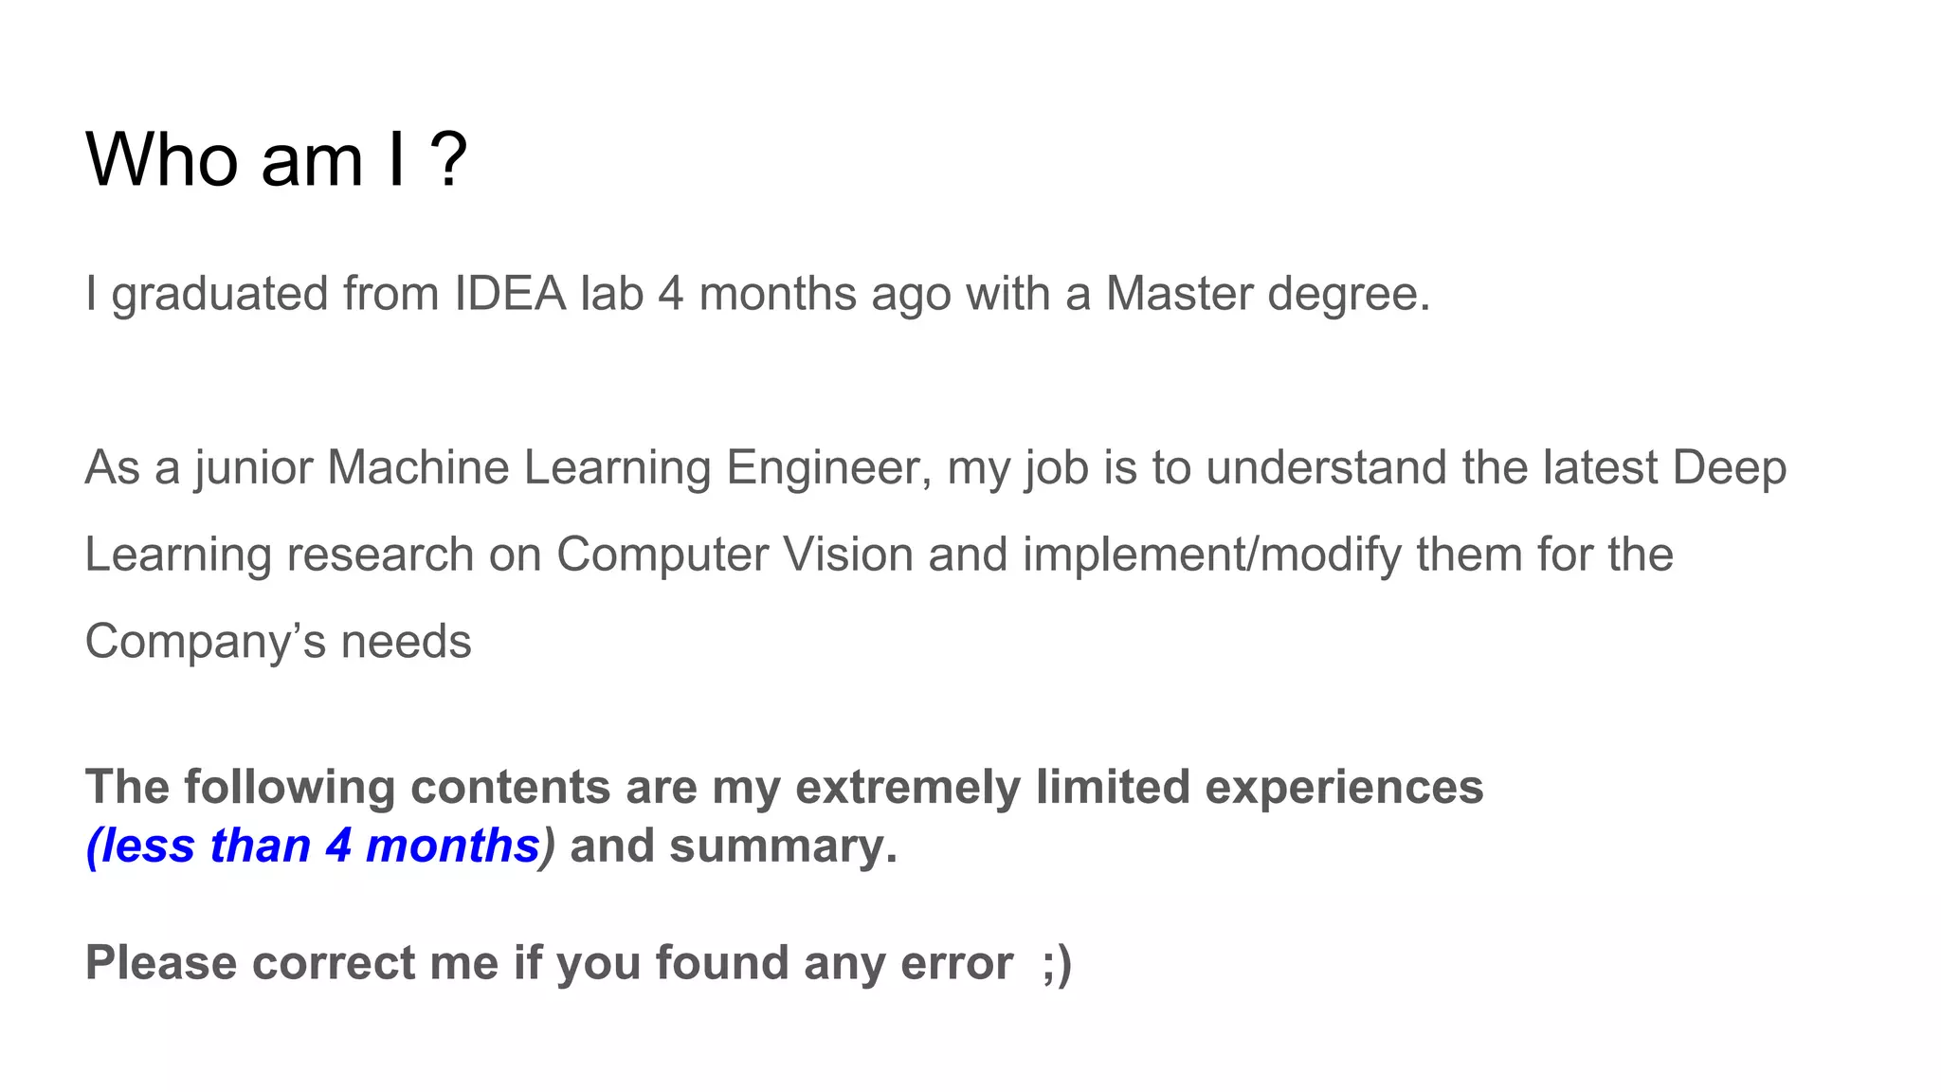
Task: Click the "I graduated from" opening words
Action: point(262,294)
